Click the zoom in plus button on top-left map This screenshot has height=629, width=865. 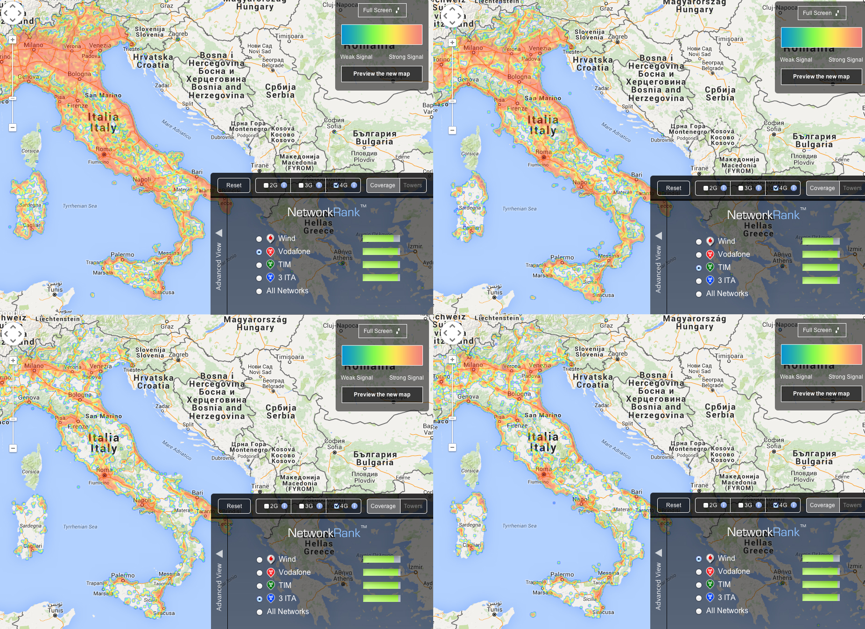tap(13, 40)
